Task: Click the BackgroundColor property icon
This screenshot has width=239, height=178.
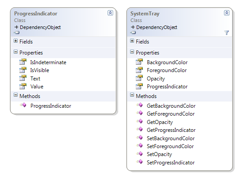Action: coord(139,62)
